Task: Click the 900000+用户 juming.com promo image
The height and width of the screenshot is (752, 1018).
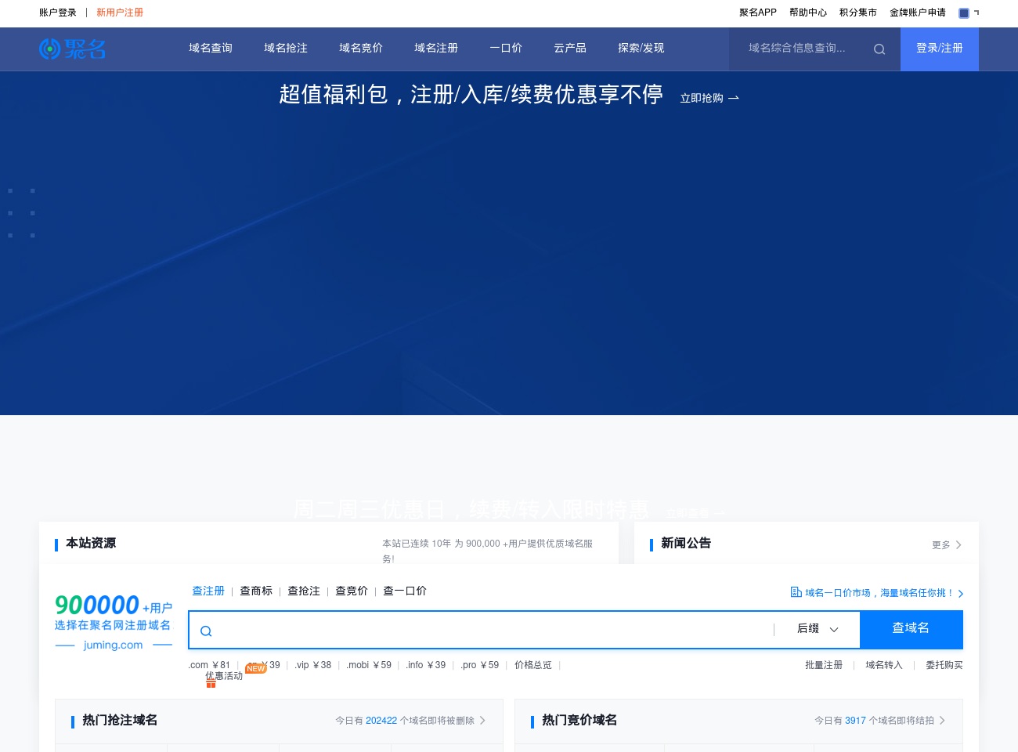Action: (114, 623)
